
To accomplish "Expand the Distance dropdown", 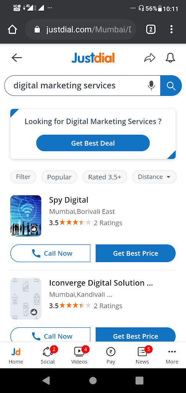I will 154,177.
